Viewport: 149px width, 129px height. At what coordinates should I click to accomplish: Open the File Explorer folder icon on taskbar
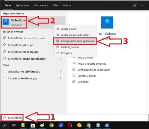(x=23, y=125)
